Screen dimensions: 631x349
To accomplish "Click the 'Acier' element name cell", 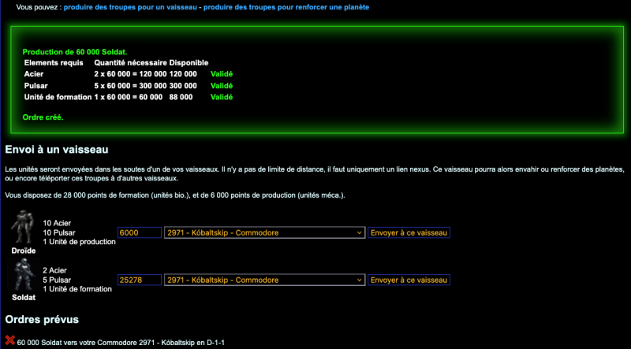I will coord(34,74).
